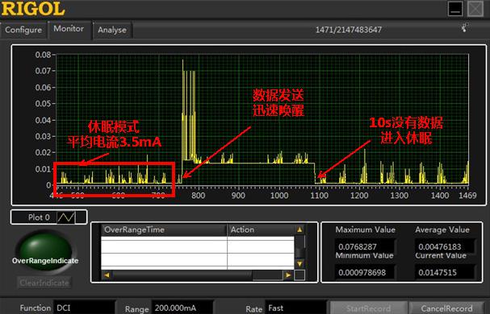Switch to the Configure tab
Viewport: 490px width, 314px height.
click(23, 30)
